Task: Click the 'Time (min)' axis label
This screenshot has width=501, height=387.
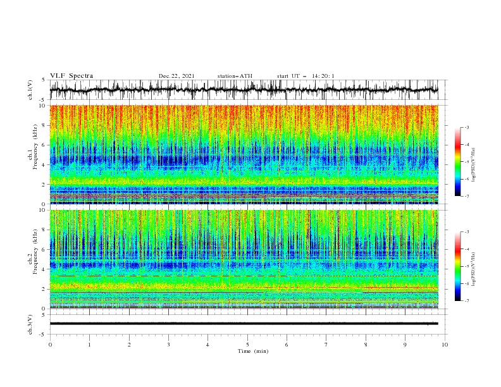Action: coord(253,351)
